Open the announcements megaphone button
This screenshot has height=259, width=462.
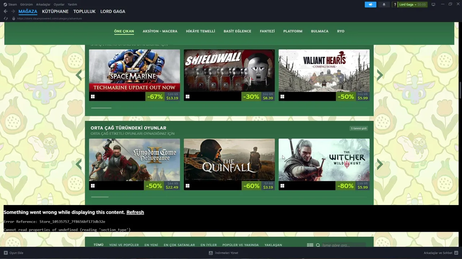(370, 4)
